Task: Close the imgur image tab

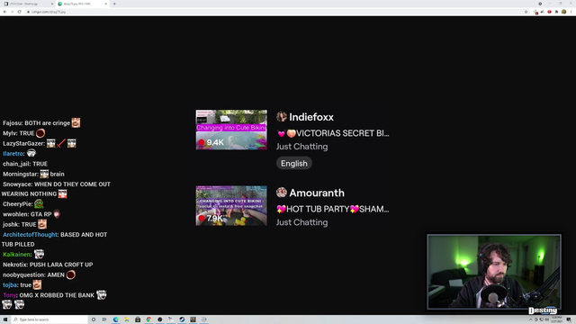Action: [106, 4]
